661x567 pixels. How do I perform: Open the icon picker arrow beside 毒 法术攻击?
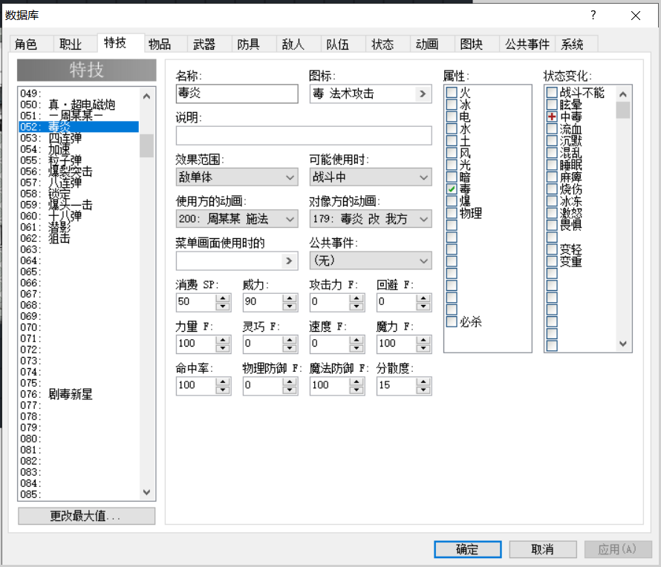(x=423, y=94)
